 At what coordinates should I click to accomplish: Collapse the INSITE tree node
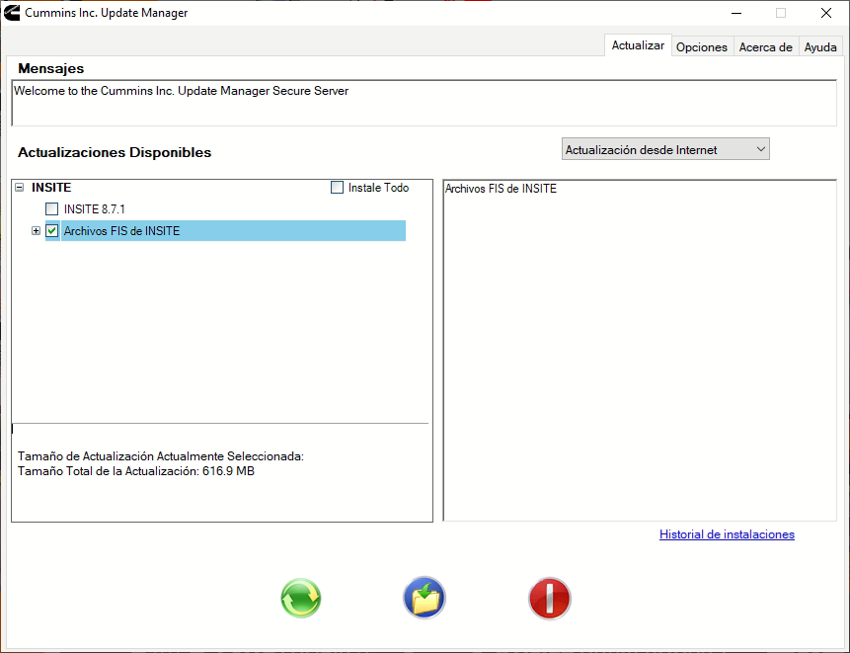tap(20, 187)
